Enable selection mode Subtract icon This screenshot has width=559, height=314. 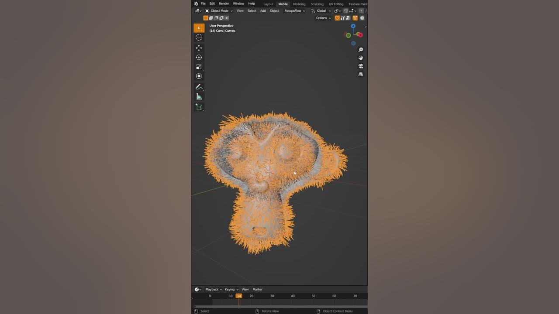(216, 18)
